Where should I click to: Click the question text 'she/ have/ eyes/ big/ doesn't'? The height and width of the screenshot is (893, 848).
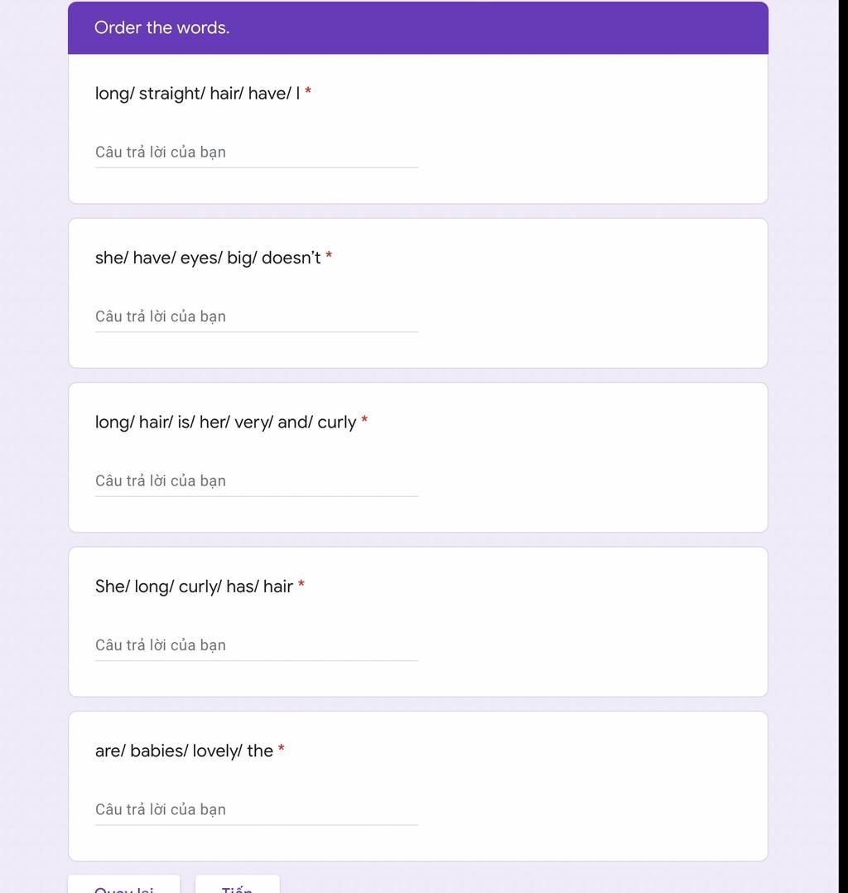(x=208, y=258)
